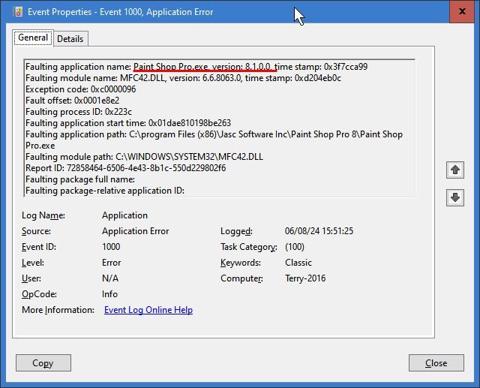
Task: Click the Computer value Terry-2016
Action: (305, 278)
